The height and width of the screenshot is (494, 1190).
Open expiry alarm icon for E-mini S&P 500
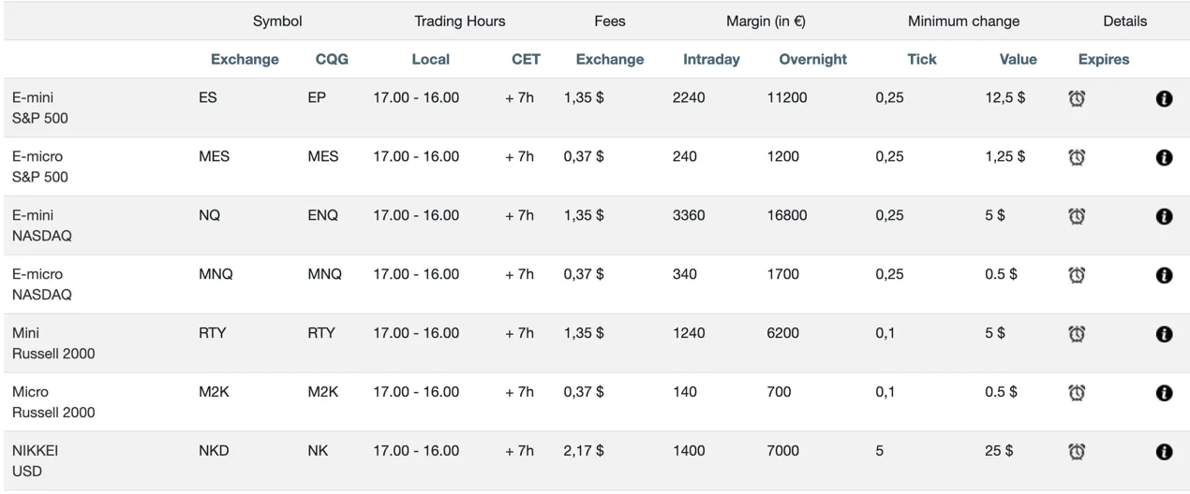(1077, 98)
